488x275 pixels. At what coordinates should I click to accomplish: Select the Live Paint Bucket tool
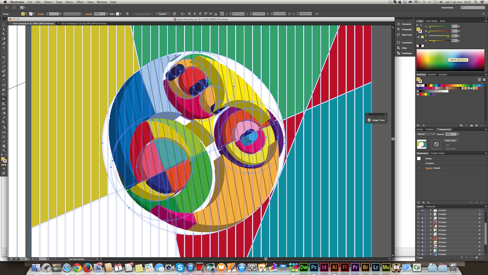tap(4, 99)
